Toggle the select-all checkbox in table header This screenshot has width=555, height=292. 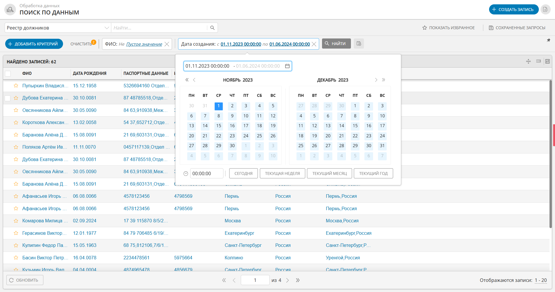click(8, 73)
